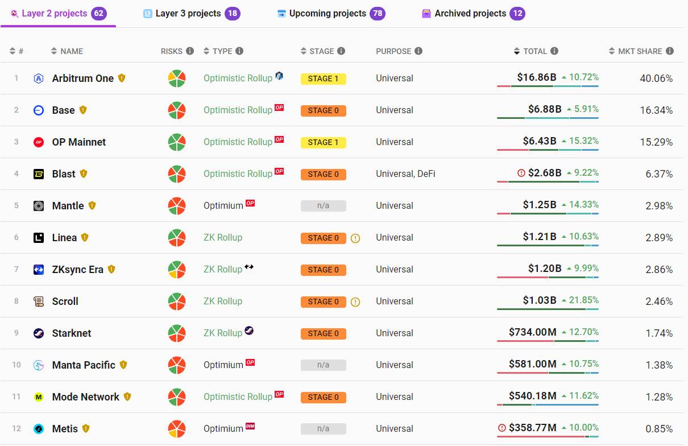This screenshot has height=446, width=688.
Task: Click the risk pie chart for Arbitrum One
Action: (x=177, y=79)
